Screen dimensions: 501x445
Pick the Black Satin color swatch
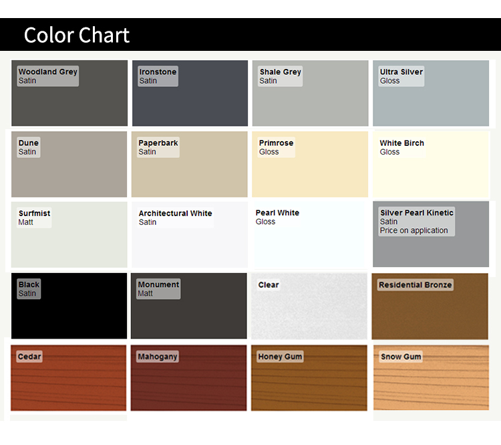[x=69, y=306]
